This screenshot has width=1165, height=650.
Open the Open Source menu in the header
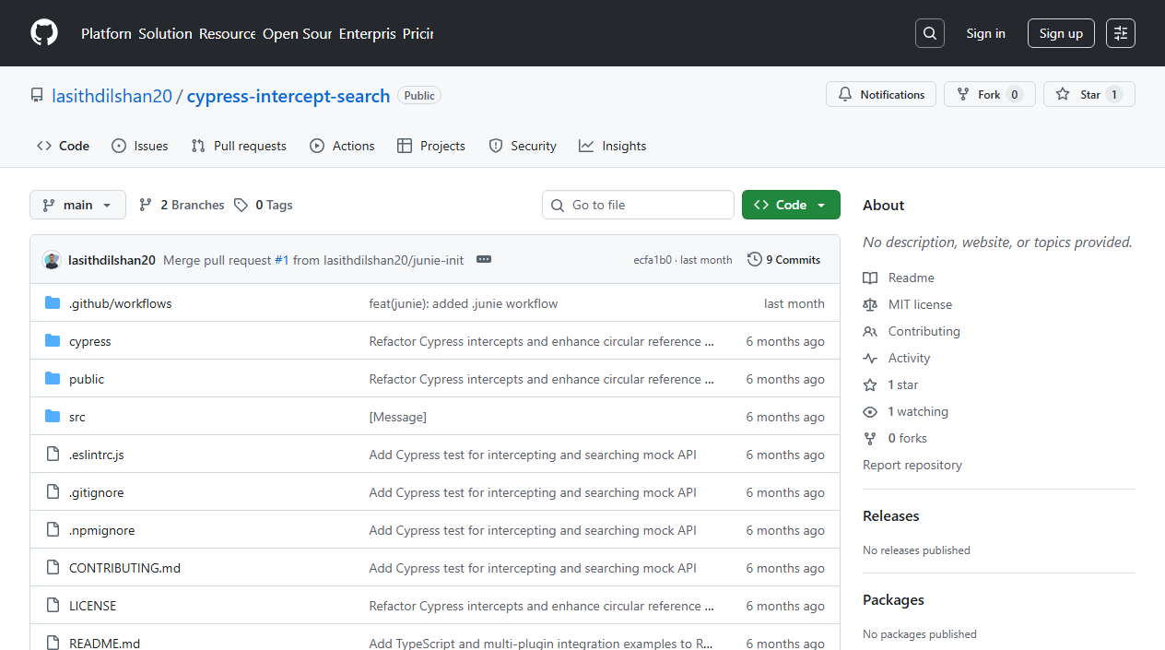tap(297, 33)
